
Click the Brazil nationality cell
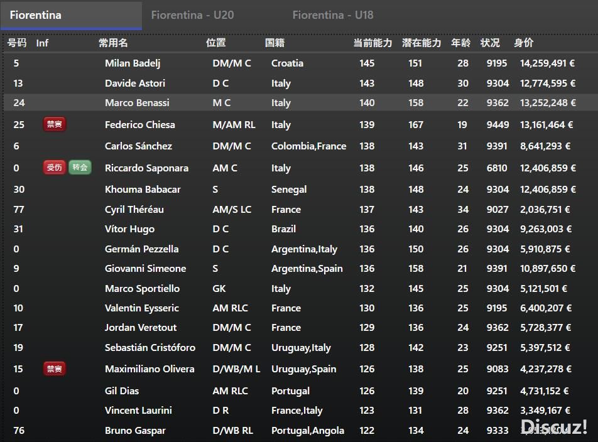(x=283, y=229)
